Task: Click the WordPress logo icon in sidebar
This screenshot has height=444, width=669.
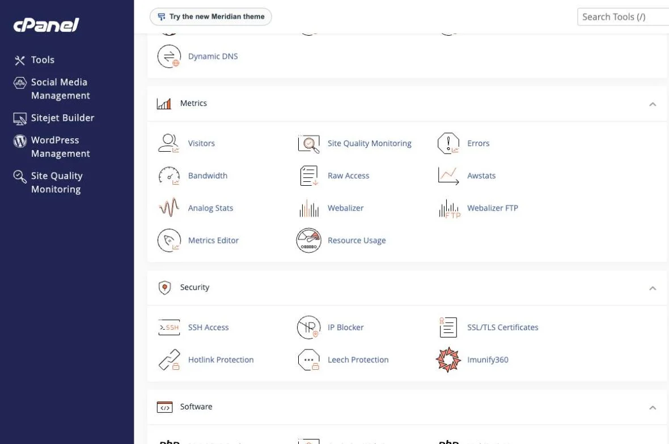Action: (x=20, y=140)
